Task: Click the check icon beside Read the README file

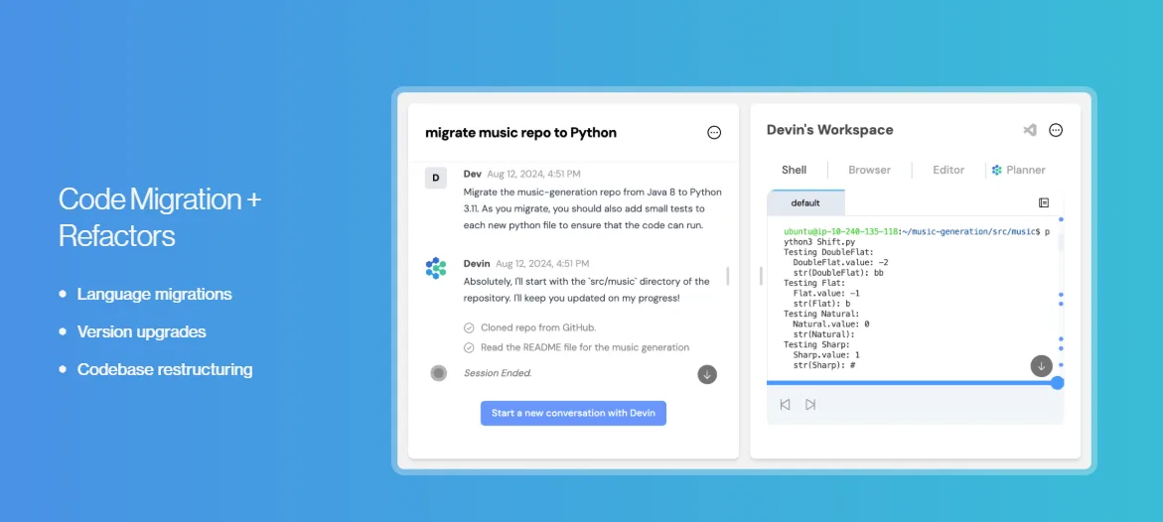Action: (469, 347)
